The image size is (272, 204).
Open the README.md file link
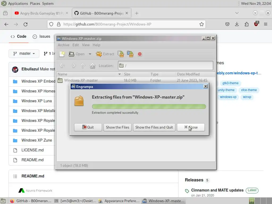tap(32, 160)
